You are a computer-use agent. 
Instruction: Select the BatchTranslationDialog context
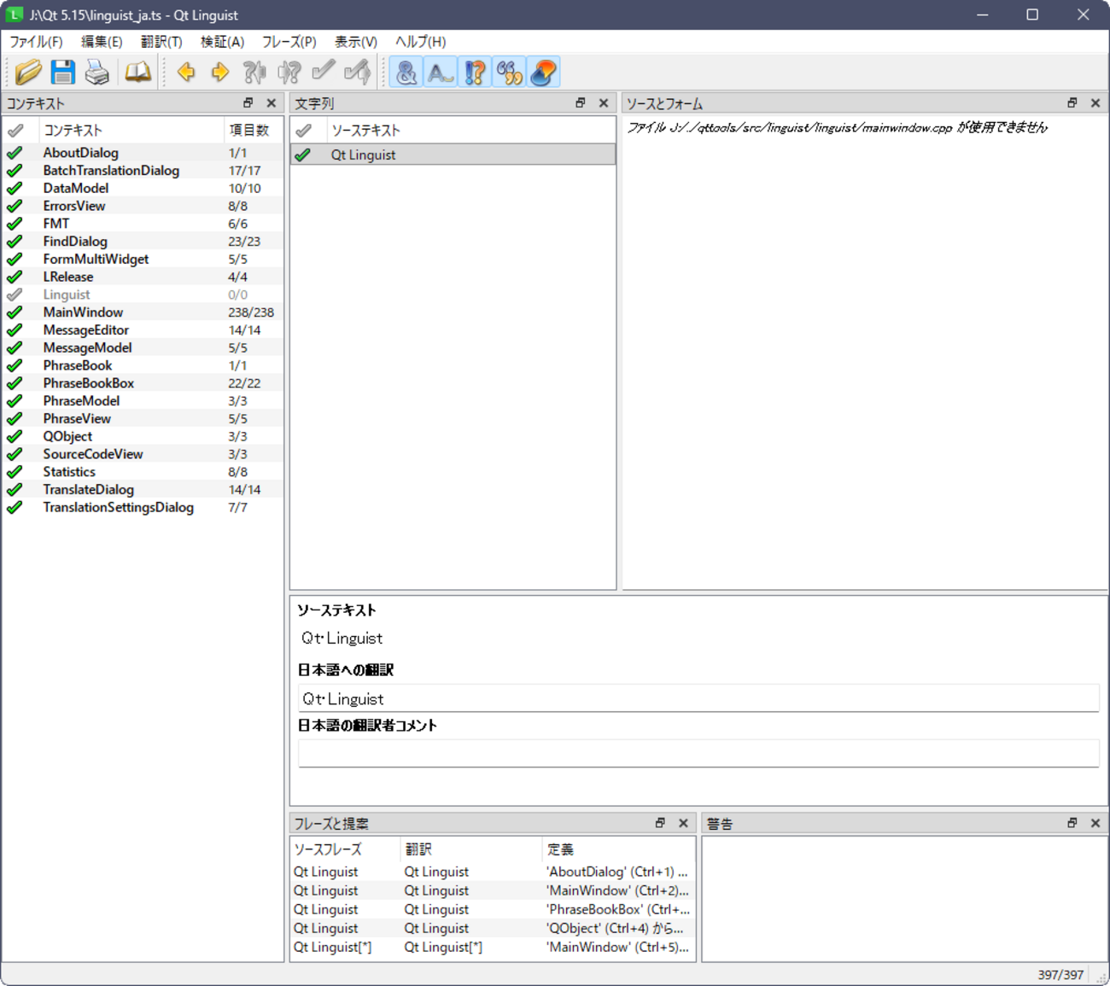pos(143,171)
